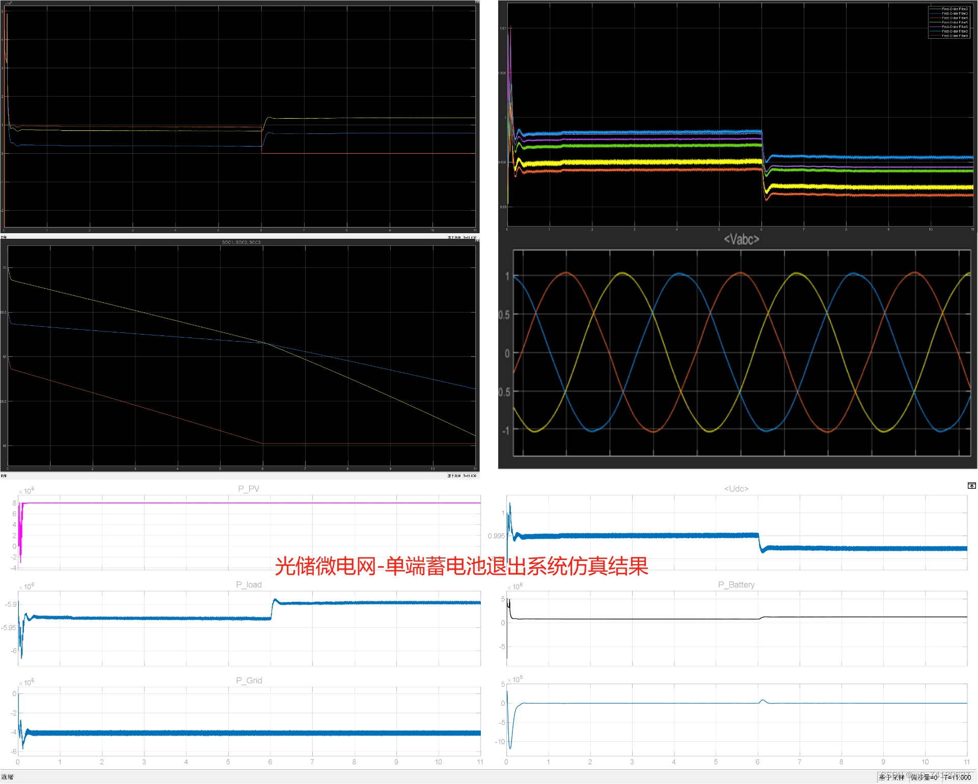Toggle First-Order Filter5 legend entry
This screenshot has height=784, width=978.
[x=954, y=22]
